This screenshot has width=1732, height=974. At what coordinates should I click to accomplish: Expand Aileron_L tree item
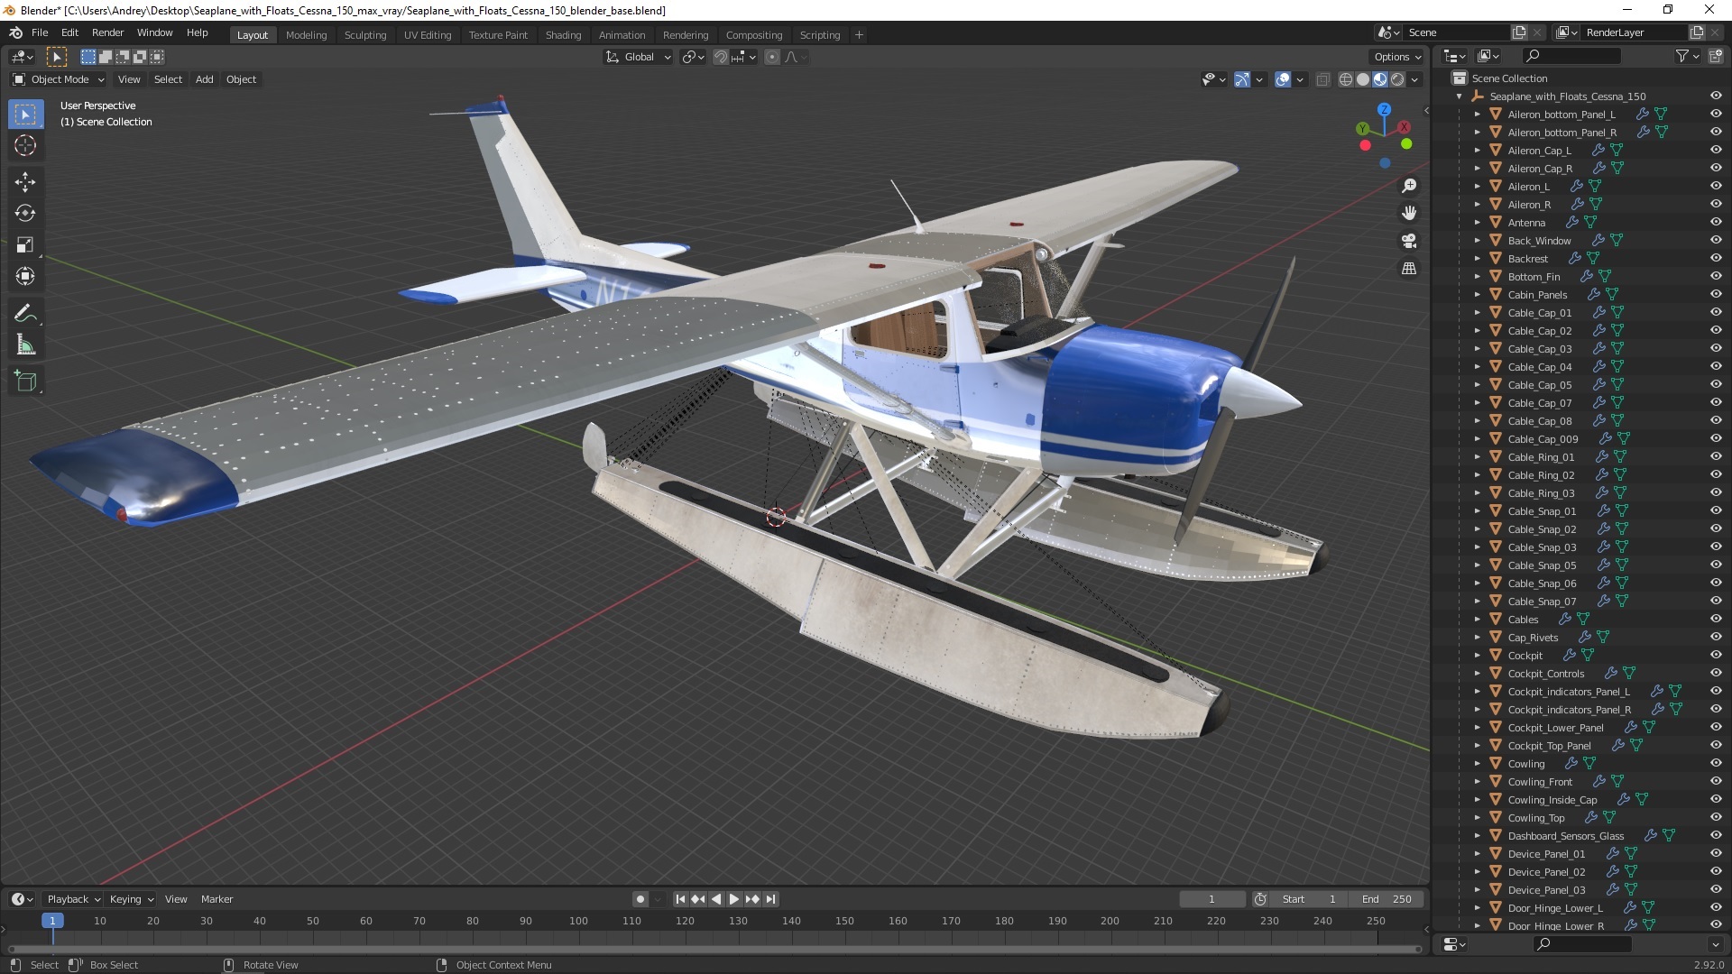[1477, 187]
